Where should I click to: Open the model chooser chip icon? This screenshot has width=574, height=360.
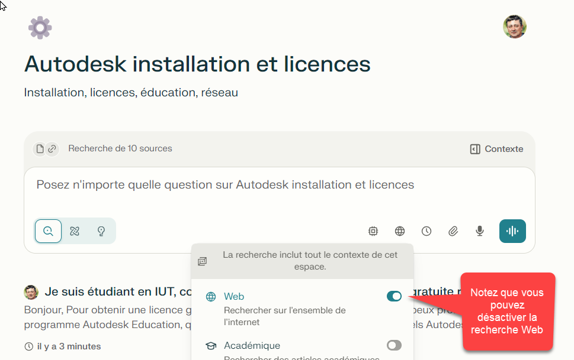click(x=373, y=231)
